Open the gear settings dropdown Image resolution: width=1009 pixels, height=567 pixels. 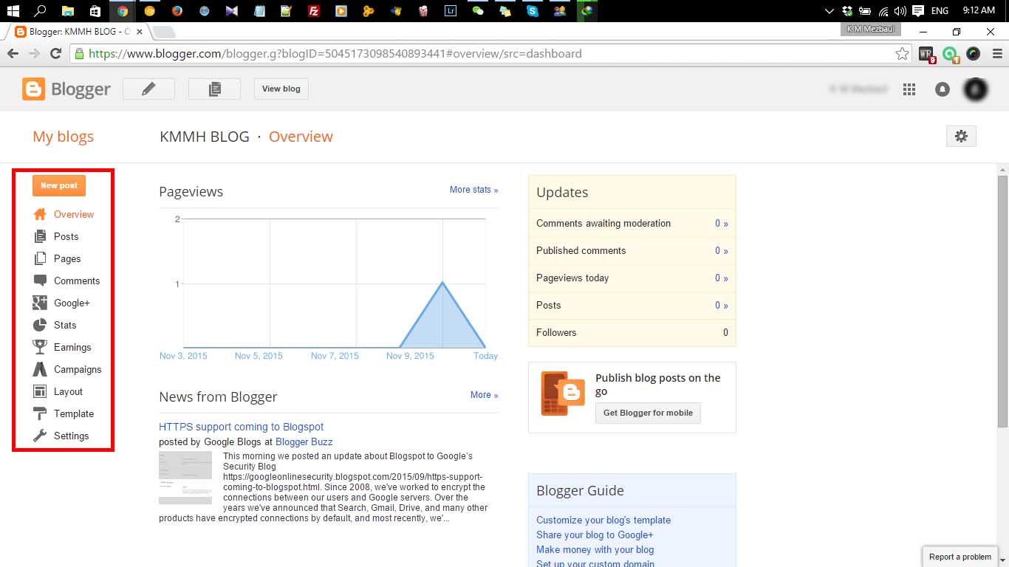pyautogui.click(x=961, y=136)
